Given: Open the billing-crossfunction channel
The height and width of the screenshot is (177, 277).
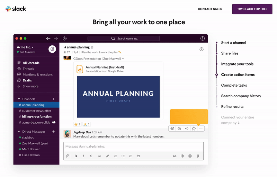Looking at the screenshot, I should coord(36,117).
